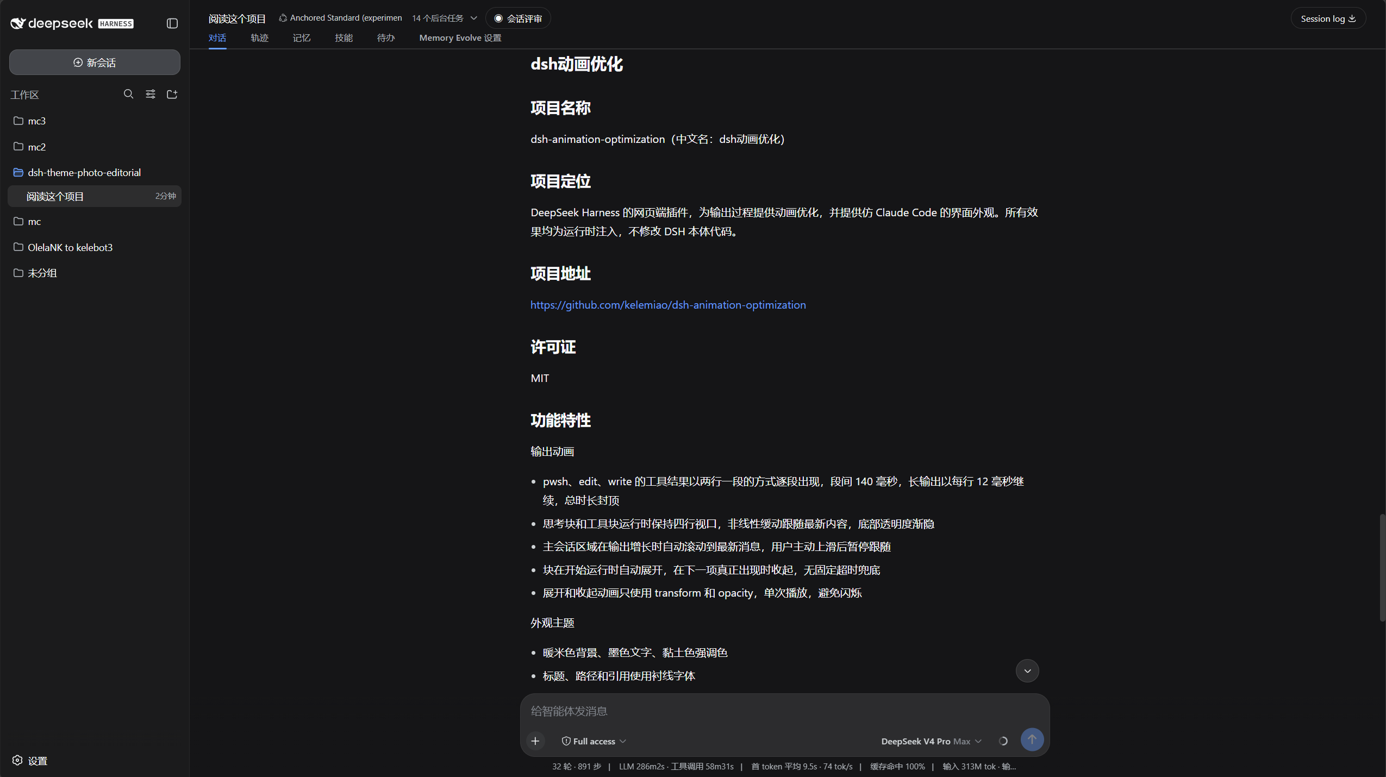Switch to the 技能 tab
This screenshot has height=777, width=1386.
coord(344,38)
